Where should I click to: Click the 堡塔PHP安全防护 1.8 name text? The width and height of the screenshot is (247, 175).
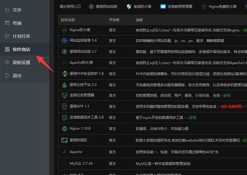point(87,73)
